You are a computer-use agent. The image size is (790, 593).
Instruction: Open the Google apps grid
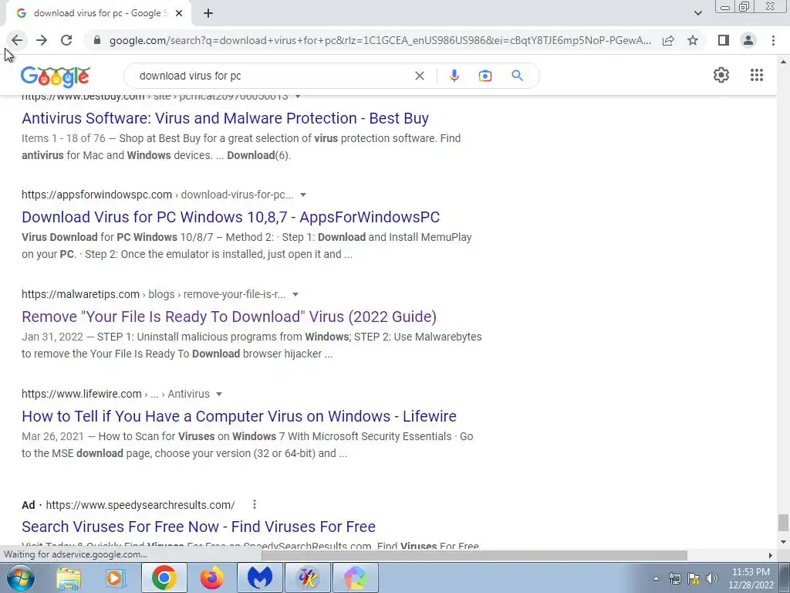coord(756,75)
